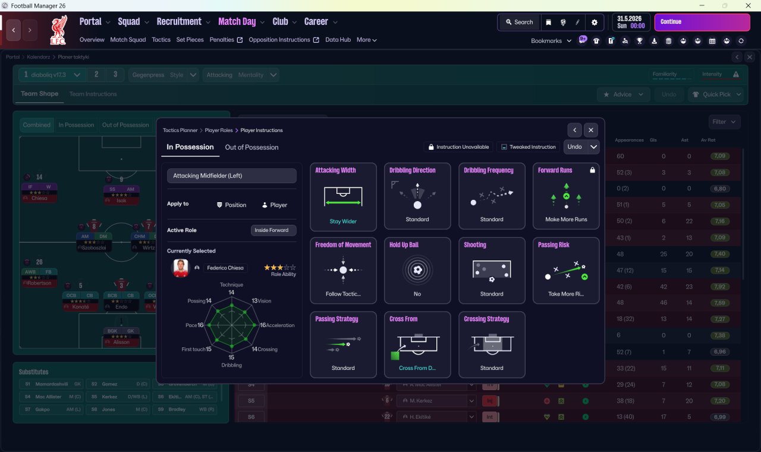
Task: Select tactic slot 3
Action: pos(115,75)
